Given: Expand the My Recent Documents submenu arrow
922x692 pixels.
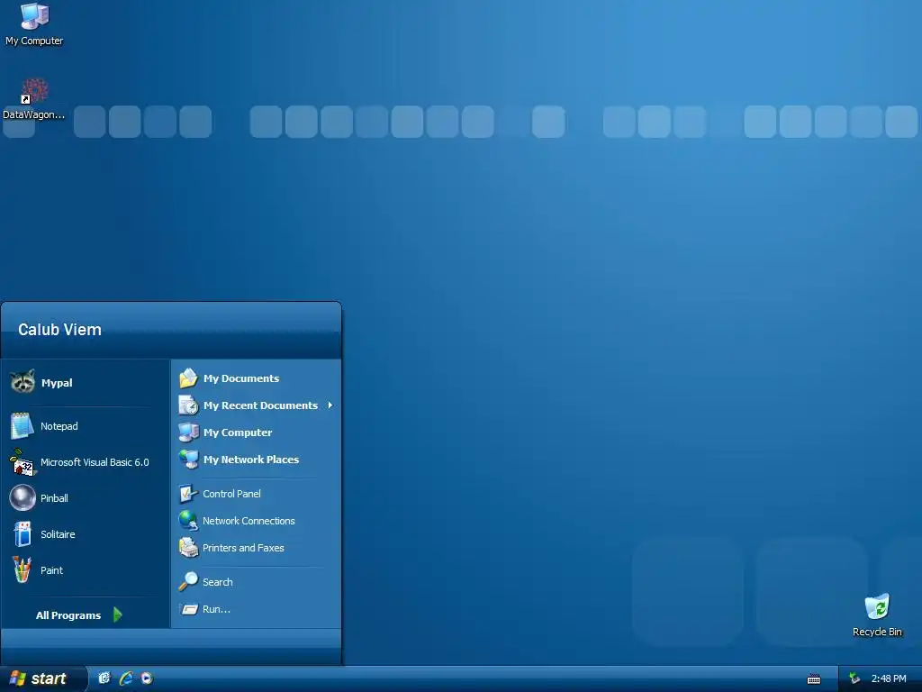Looking at the screenshot, I should [330, 405].
